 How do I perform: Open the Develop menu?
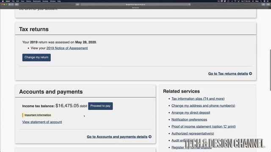(45, 1)
